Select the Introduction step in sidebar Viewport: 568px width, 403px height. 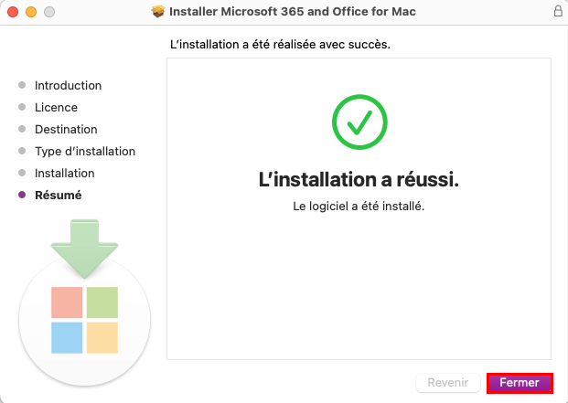(x=68, y=86)
